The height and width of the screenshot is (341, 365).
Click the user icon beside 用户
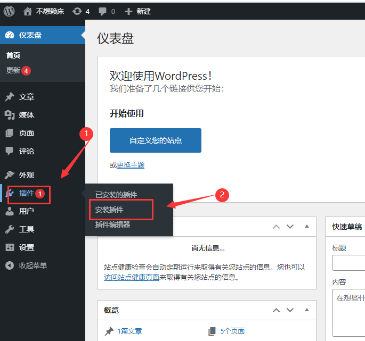pos(10,211)
